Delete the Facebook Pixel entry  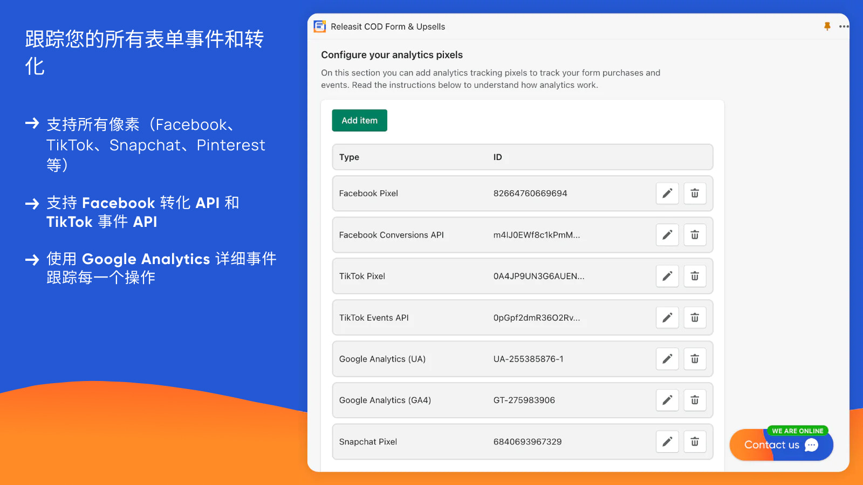point(695,193)
